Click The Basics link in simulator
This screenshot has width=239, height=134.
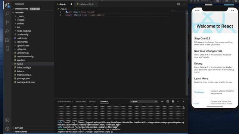click(199, 92)
